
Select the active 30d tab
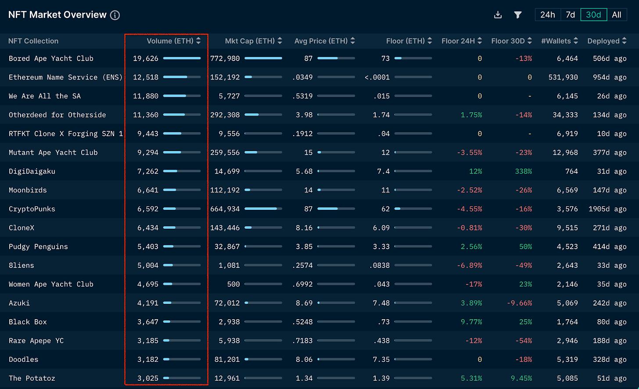pyautogui.click(x=593, y=15)
